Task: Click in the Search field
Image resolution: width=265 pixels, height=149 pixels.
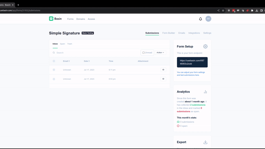Action: 98,53
